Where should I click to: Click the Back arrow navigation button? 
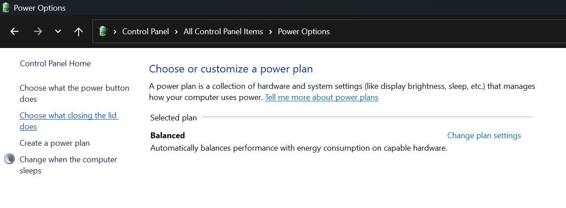(x=14, y=32)
